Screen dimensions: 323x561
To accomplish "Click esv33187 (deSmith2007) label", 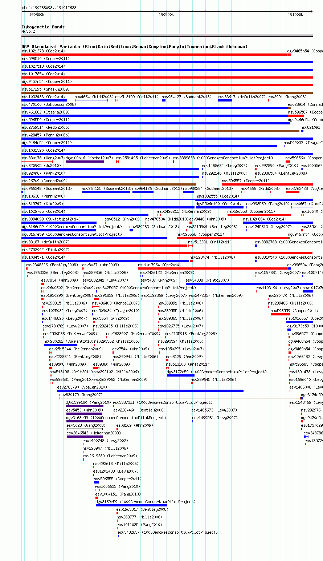I will pyautogui.click(x=46, y=242).
